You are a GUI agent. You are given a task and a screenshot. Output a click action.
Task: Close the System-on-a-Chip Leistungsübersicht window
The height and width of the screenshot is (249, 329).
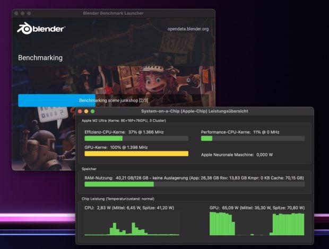click(x=80, y=111)
